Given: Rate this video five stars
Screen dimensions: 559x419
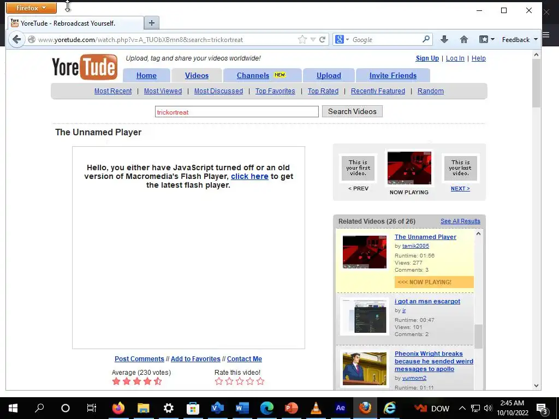Looking at the screenshot, I should pyautogui.click(x=260, y=381).
